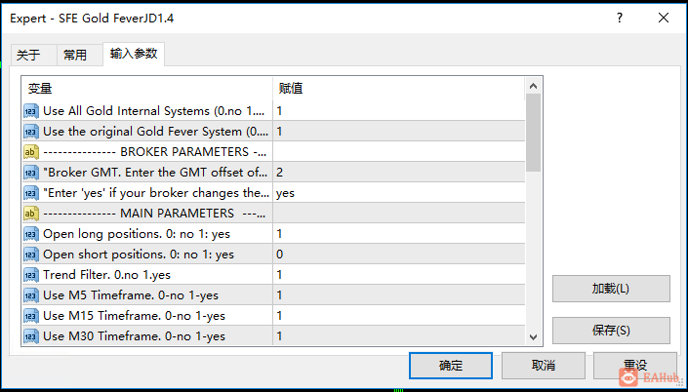Click the integer icon beside Broker GMT row
The width and height of the screenshot is (688, 392).
coord(31,173)
